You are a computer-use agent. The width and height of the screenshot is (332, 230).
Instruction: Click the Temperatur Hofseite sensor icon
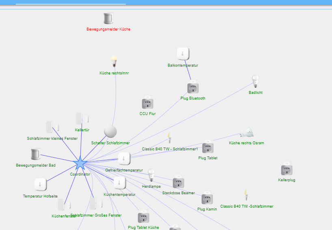click(41, 184)
